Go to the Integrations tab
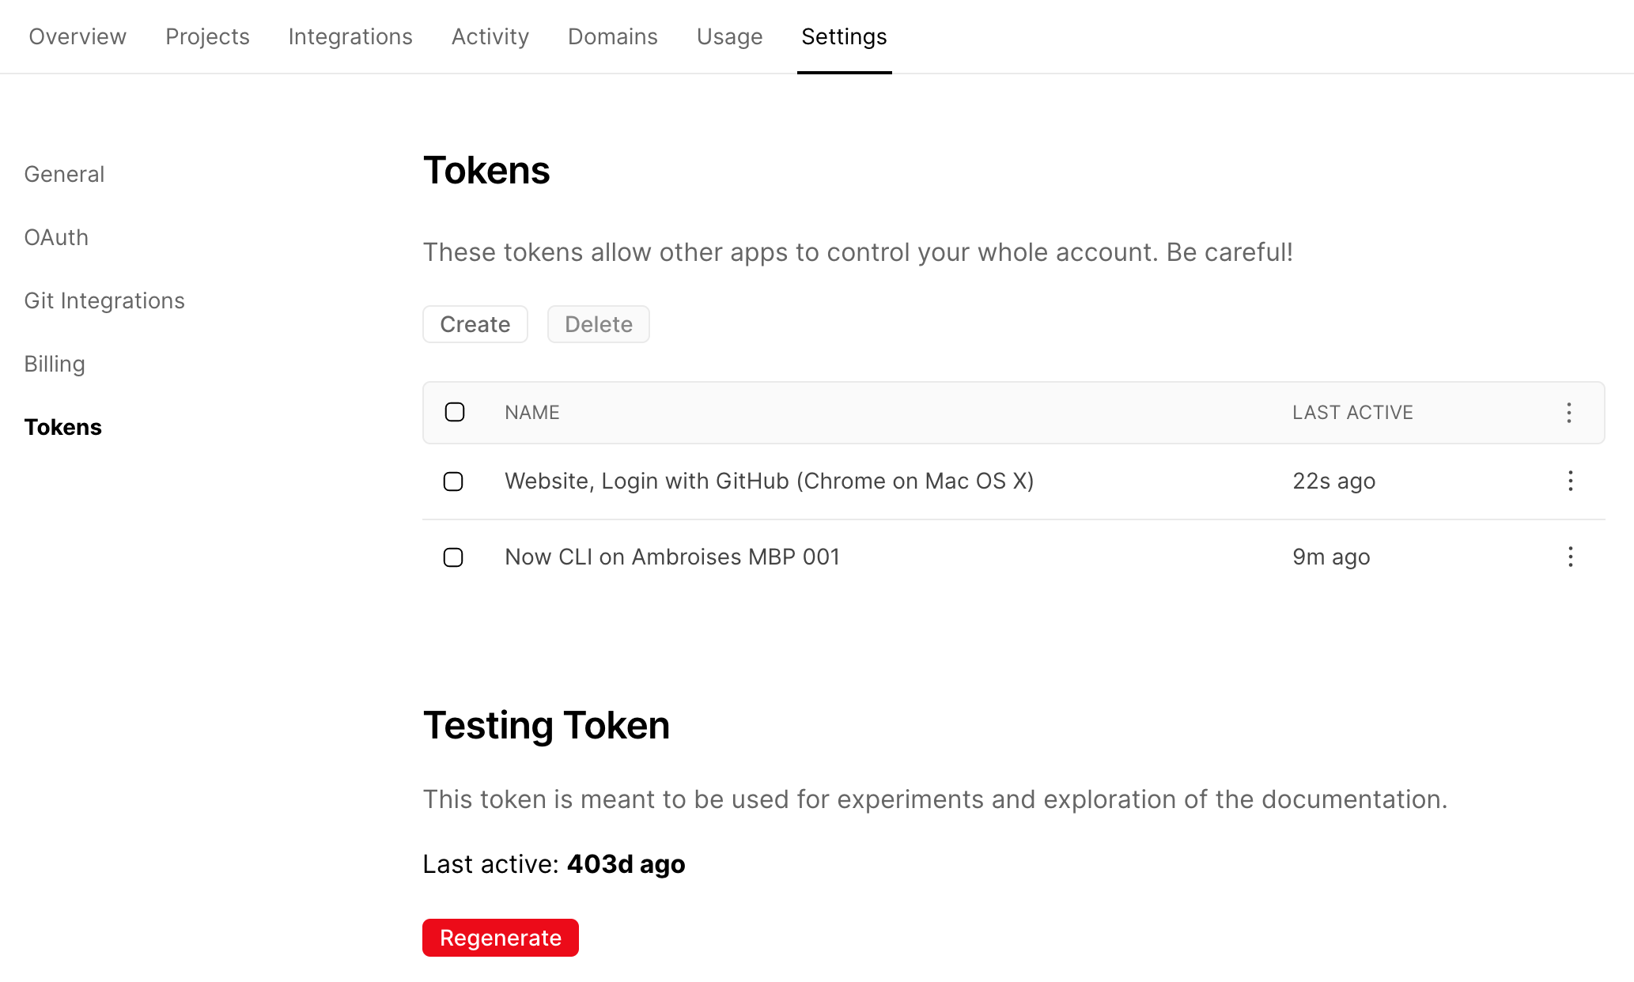The image size is (1634, 982). 350,36
